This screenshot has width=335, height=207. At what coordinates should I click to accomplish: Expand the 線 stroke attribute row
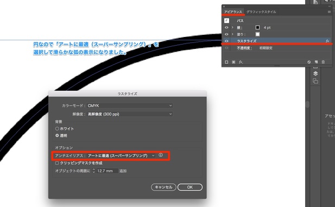232,28
